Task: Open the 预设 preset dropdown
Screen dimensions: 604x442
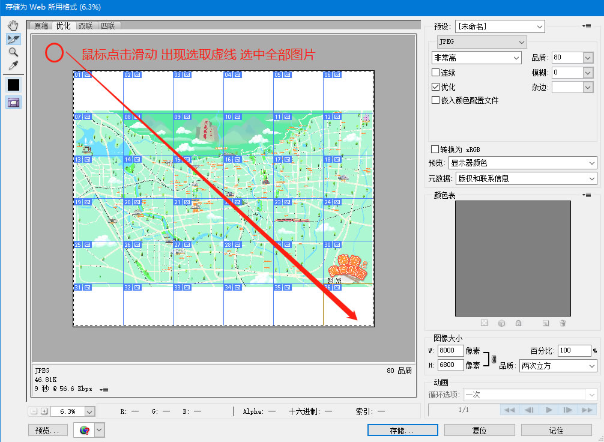Action: click(500, 26)
